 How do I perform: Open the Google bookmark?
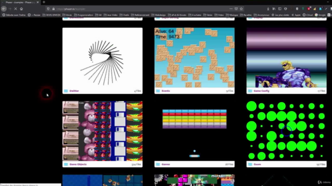320,15
